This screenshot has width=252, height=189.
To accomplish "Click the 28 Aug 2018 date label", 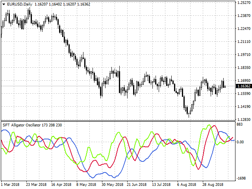I will click(213, 185).
